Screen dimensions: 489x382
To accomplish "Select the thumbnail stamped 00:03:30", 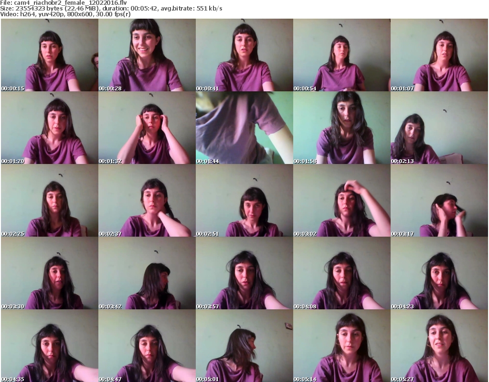I will [50, 273].
